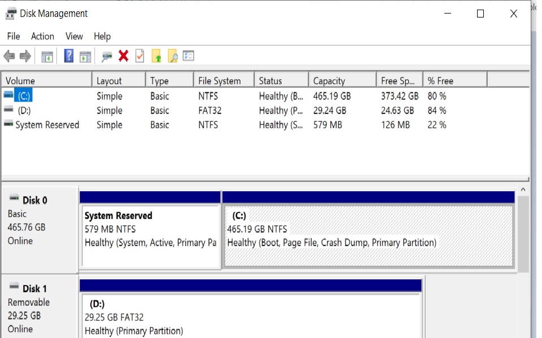Select the (D:) volume row in list
The width and height of the screenshot is (542, 338).
pos(24,111)
